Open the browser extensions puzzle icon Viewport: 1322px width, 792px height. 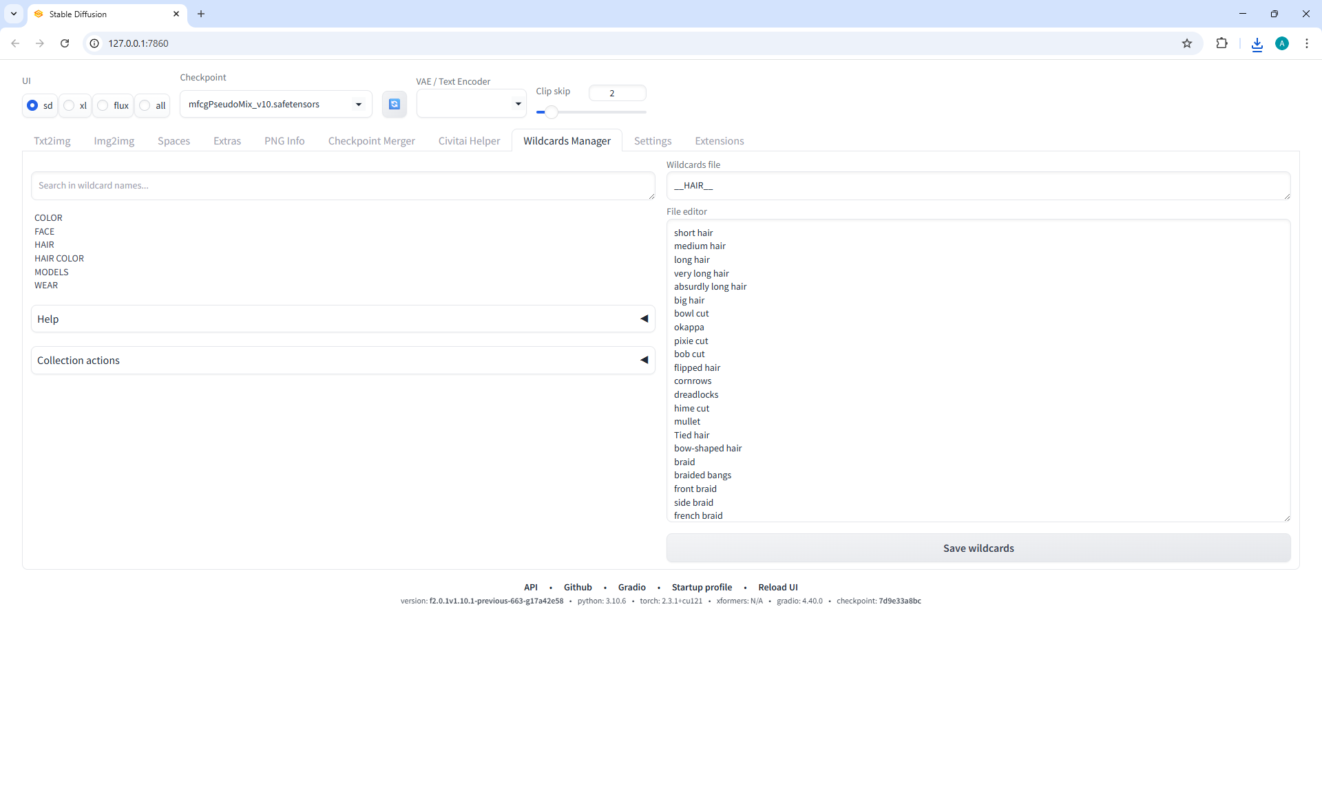pos(1221,43)
